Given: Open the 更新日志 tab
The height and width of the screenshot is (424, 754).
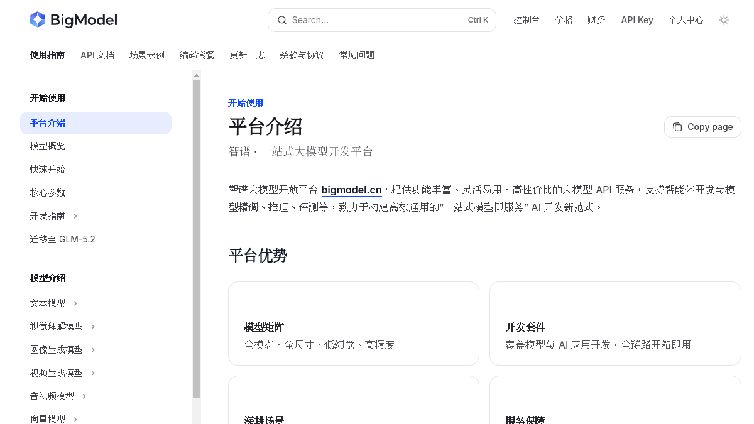Looking at the screenshot, I should tap(248, 55).
